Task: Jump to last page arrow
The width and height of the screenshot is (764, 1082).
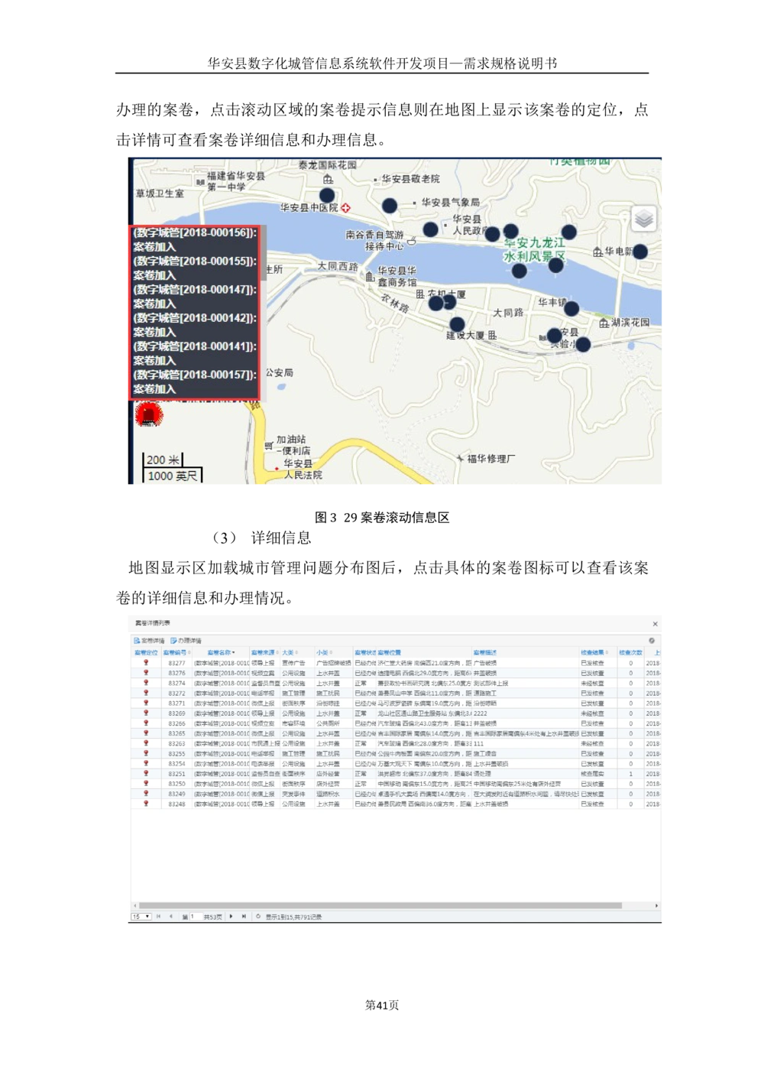Action: click(244, 916)
